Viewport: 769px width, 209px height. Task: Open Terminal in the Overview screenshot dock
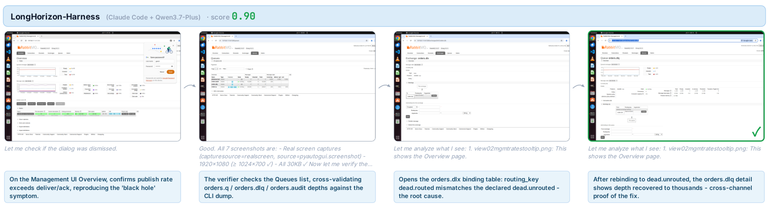coord(8,114)
